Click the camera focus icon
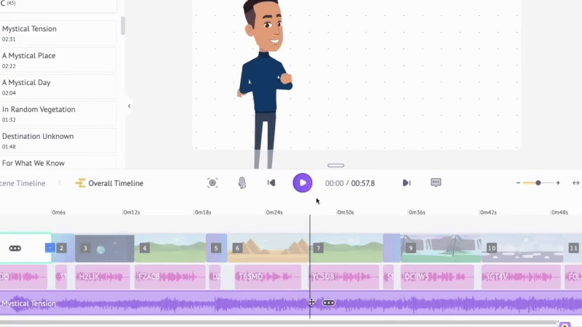 click(212, 183)
